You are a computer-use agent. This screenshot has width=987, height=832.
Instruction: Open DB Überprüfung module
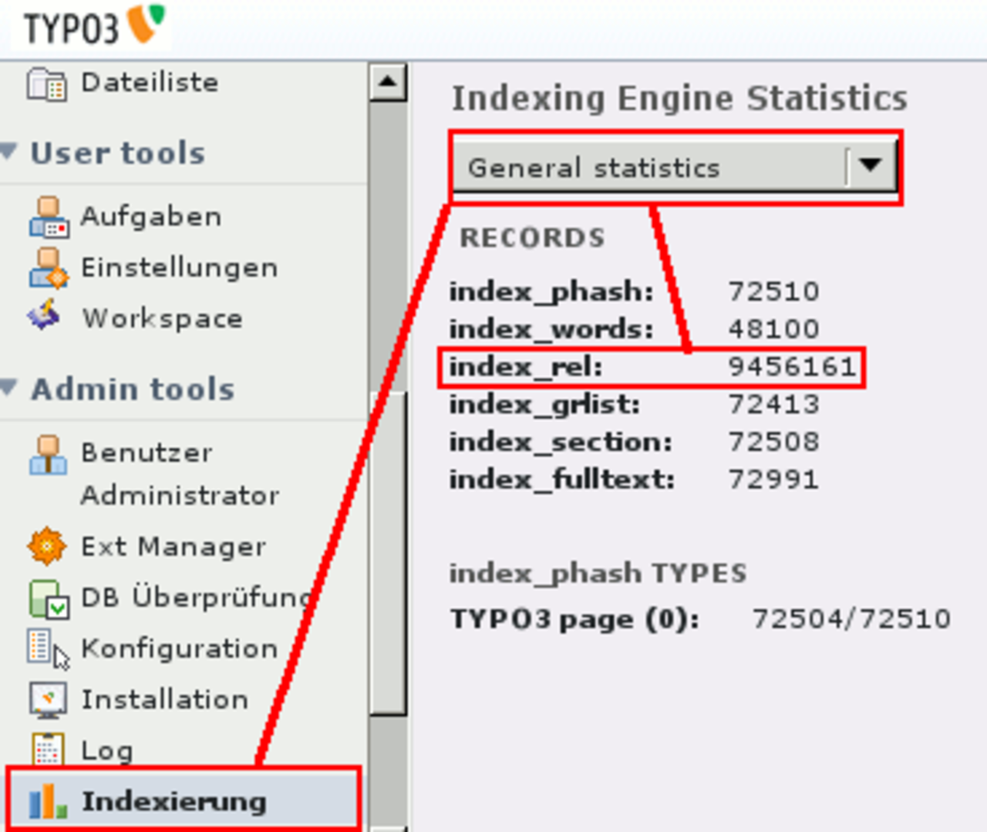[x=196, y=597]
